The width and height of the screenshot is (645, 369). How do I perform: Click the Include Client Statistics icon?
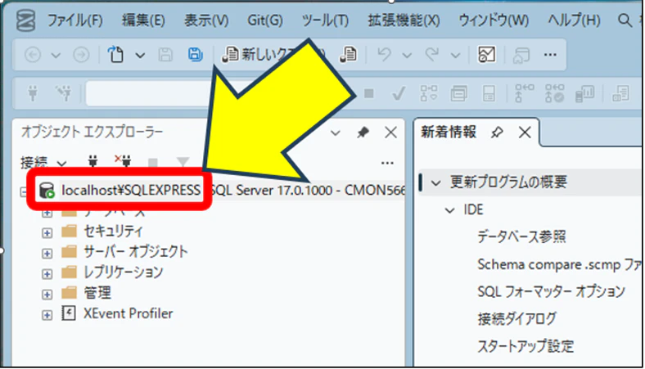coord(584,93)
